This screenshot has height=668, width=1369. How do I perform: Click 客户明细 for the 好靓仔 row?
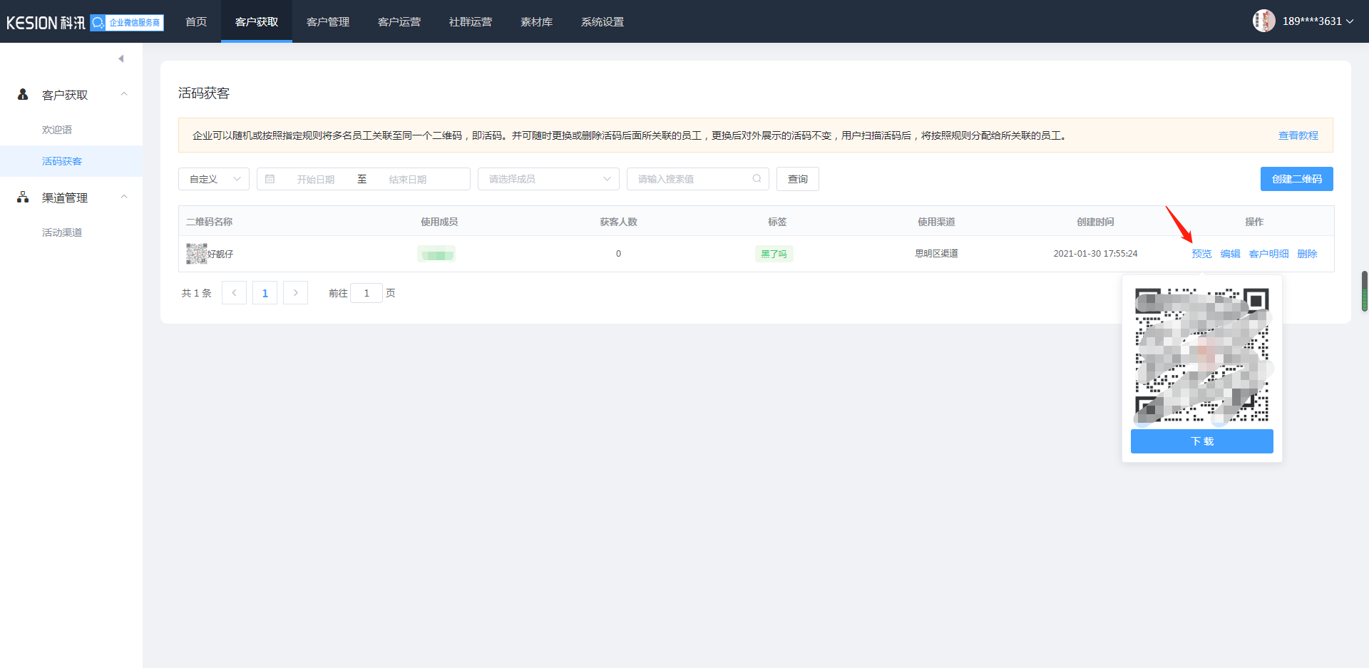click(1269, 254)
